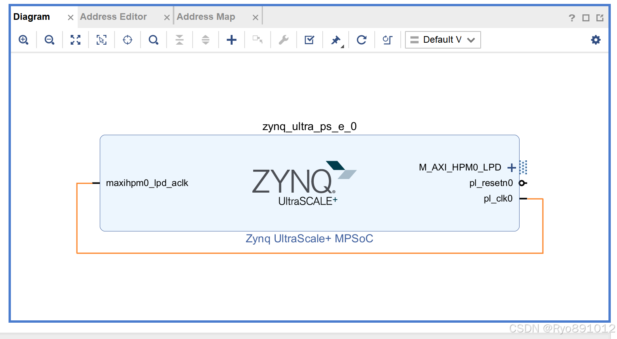This screenshot has width=617, height=339.
Task: Select the pl_clk0 output pin
Action: coord(523,198)
